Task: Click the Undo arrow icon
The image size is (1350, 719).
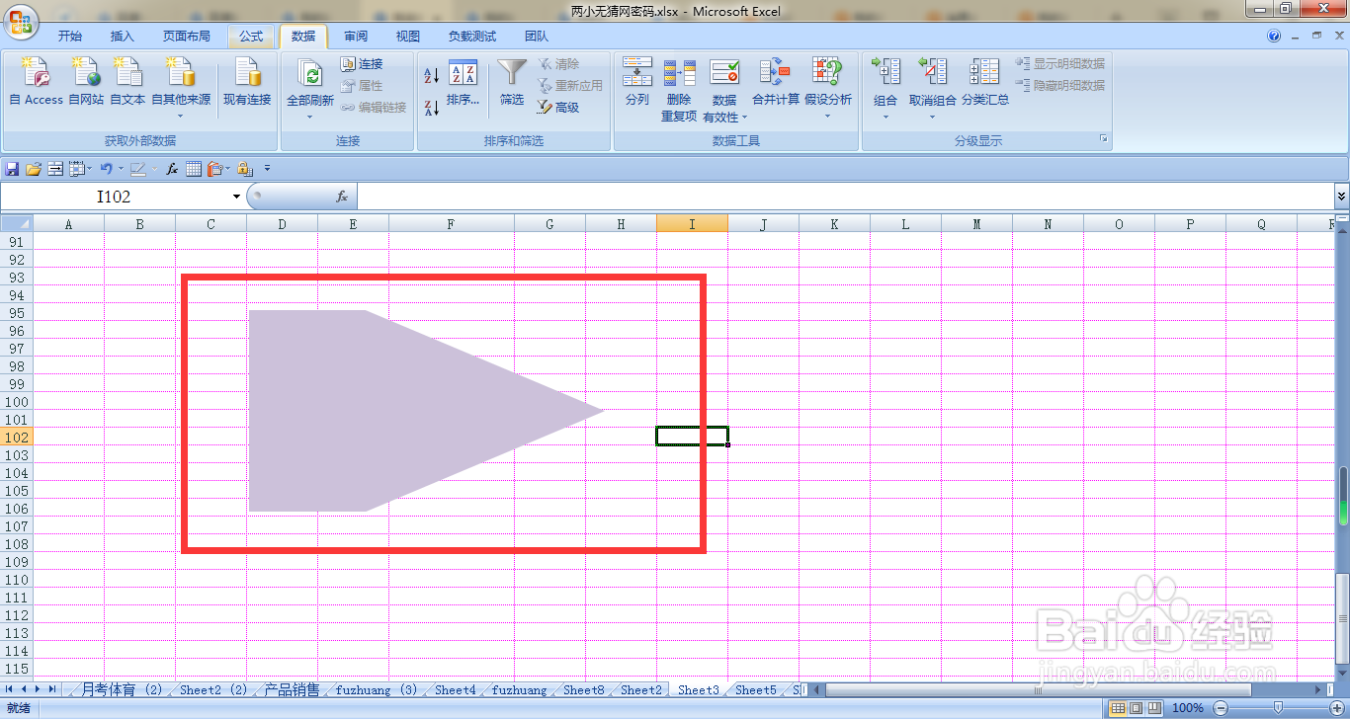Action: [106, 169]
